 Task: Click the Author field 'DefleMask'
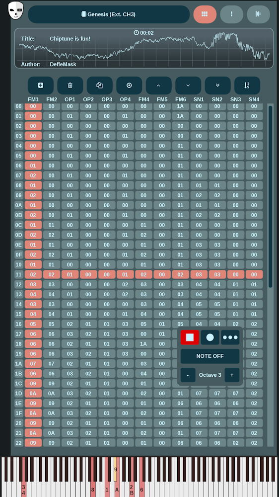tap(63, 64)
